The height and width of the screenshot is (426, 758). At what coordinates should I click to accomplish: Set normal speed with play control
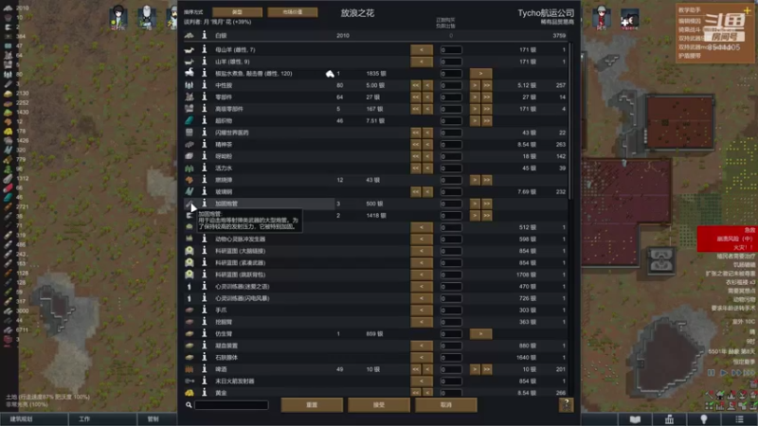(x=723, y=372)
